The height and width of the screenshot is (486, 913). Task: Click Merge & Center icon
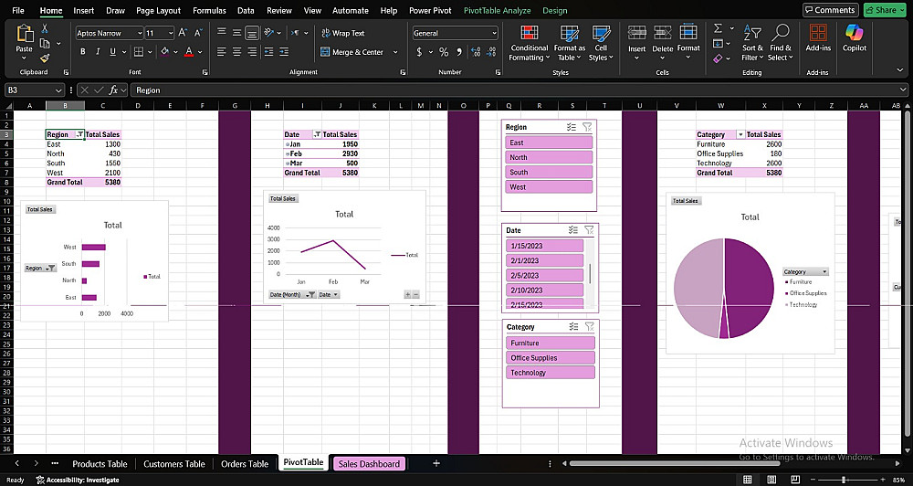click(x=326, y=52)
